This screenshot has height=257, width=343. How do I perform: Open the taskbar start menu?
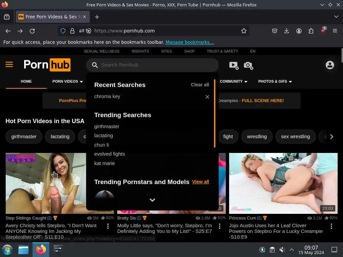coord(7,250)
